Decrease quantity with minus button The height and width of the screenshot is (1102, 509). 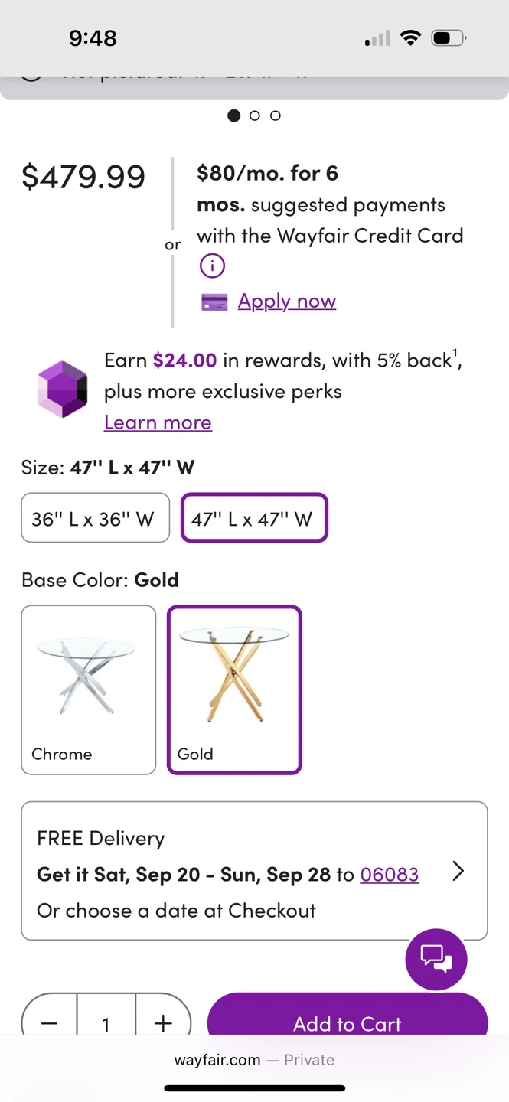50,1023
